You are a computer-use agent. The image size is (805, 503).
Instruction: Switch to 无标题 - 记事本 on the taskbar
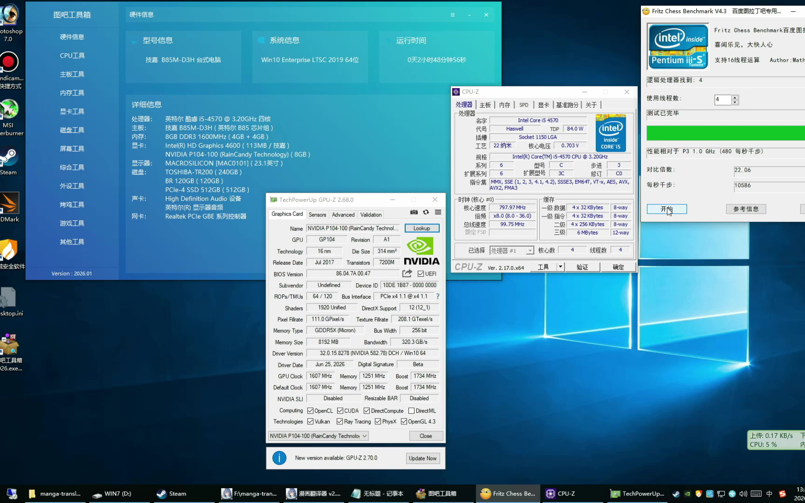[x=378, y=494]
